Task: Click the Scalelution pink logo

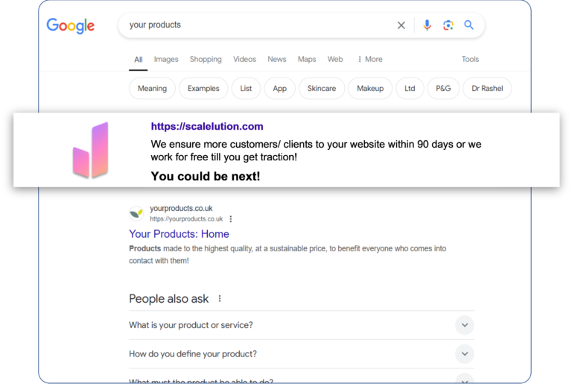Action: click(x=91, y=151)
